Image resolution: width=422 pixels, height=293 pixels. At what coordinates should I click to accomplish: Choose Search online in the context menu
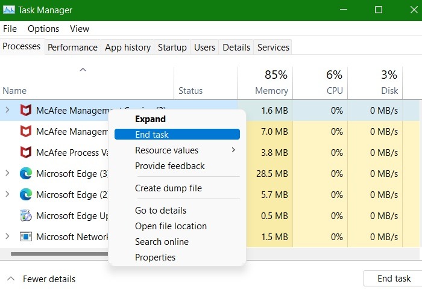(177, 241)
